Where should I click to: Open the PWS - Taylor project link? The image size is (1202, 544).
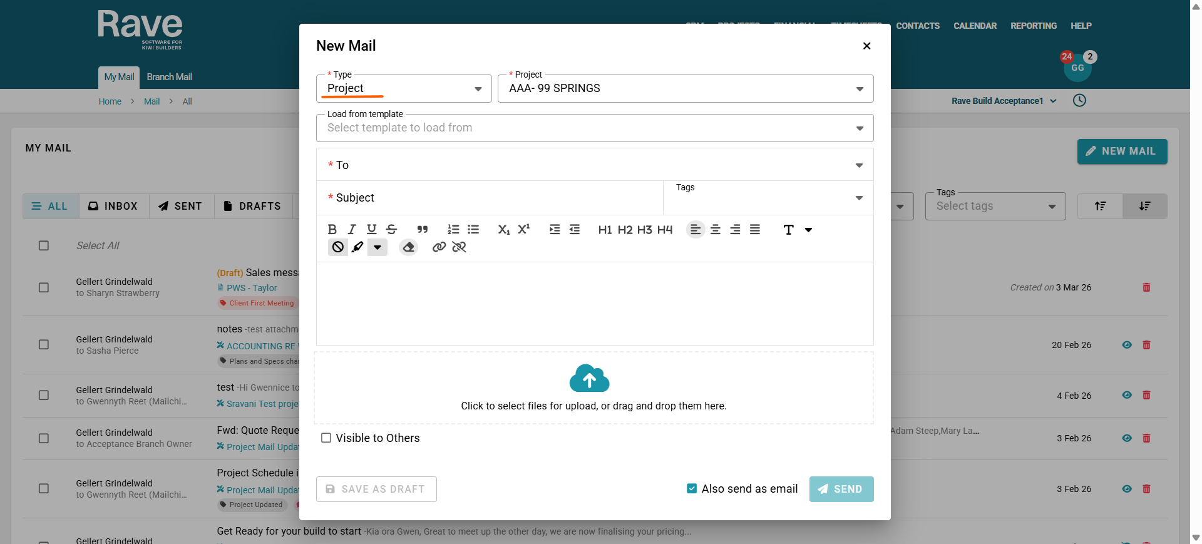(x=252, y=288)
